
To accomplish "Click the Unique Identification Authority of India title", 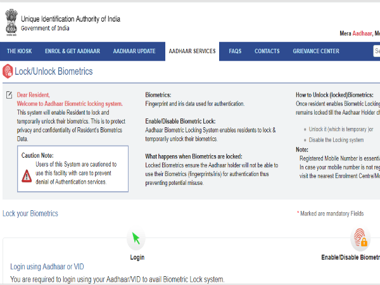I will [70, 19].
